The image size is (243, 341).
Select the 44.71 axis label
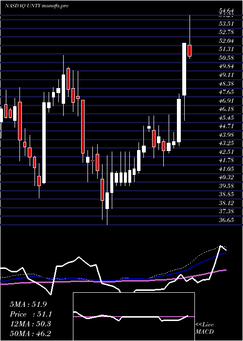[226, 126]
